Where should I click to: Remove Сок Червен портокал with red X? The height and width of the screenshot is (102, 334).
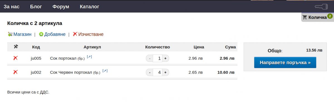(x=16, y=72)
